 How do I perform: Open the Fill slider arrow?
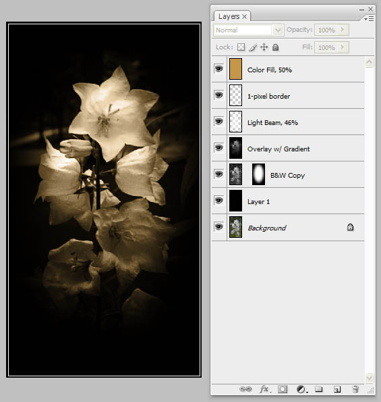click(x=343, y=47)
